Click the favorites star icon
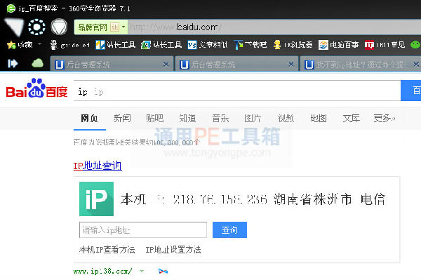Screen dimensions: 421x280 point(11,45)
